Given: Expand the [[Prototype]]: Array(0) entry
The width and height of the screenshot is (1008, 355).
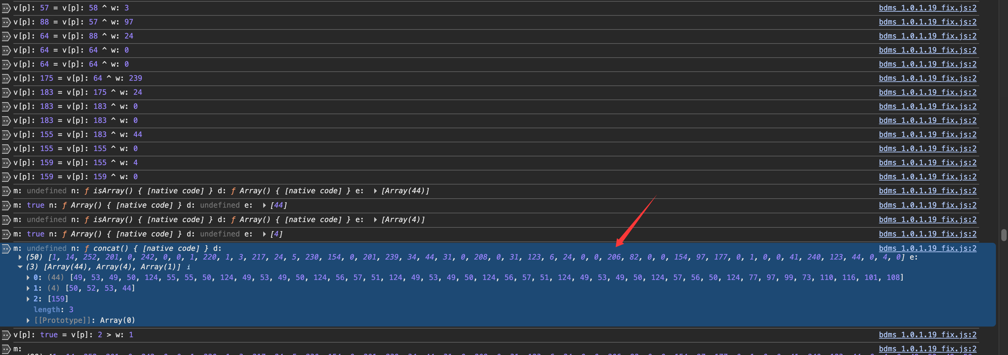Looking at the screenshot, I should (x=28, y=321).
